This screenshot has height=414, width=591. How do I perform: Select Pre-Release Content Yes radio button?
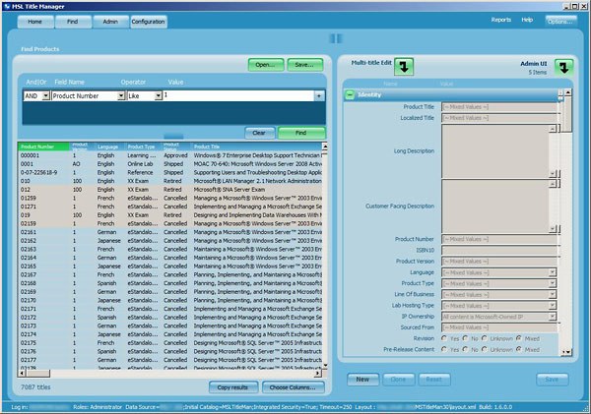point(444,349)
